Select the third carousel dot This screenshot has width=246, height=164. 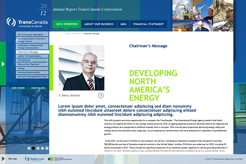[38, 148]
